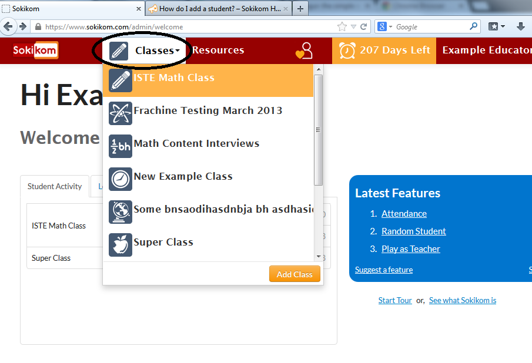Click the class list scrollbar up arrow

click(x=318, y=69)
